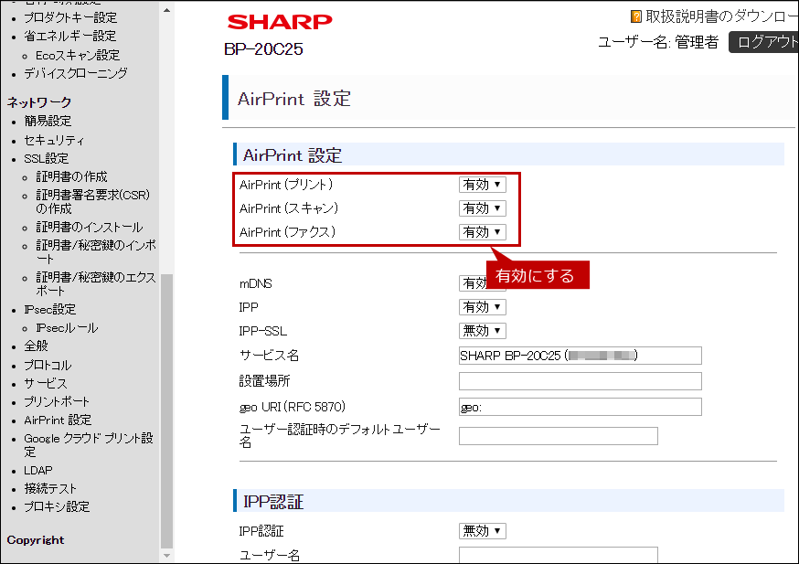
Task: Click the サービス名 text field
Action: point(580,356)
